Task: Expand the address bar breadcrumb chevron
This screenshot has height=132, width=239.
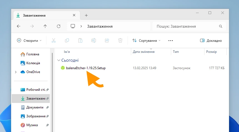Action: click(81, 26)
